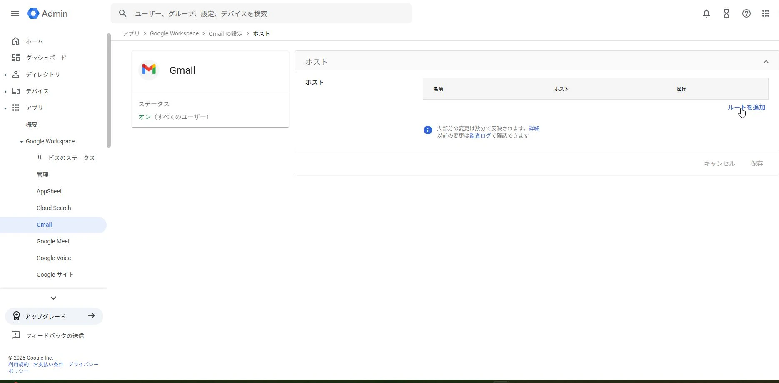
Task: Open the 利用規約 footer link
Action: point(18,364)
